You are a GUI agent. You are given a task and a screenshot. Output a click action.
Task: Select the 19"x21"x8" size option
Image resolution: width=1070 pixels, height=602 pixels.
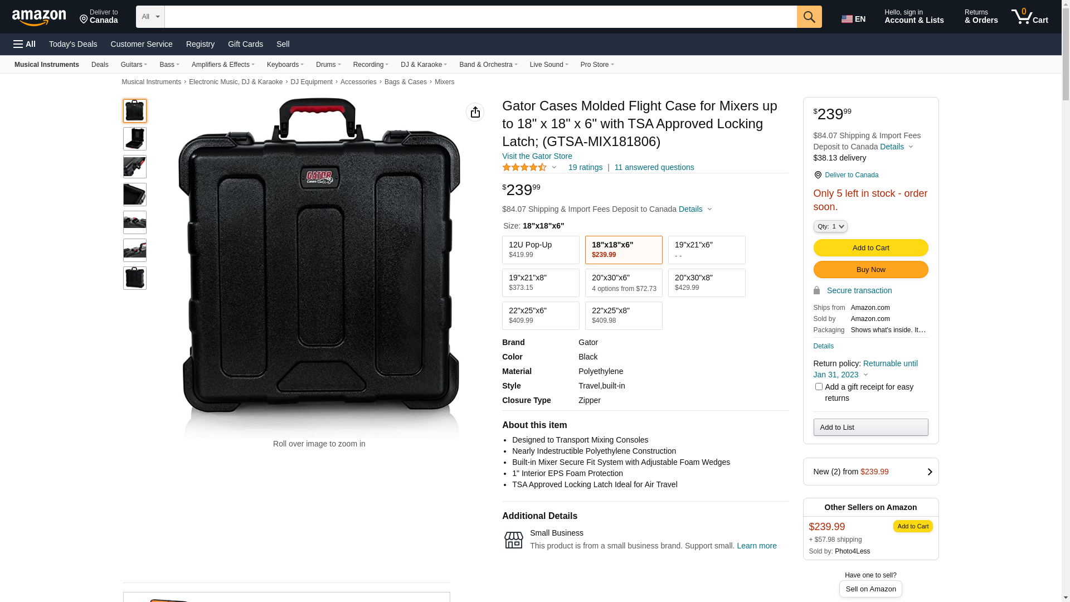click(541, 283)
